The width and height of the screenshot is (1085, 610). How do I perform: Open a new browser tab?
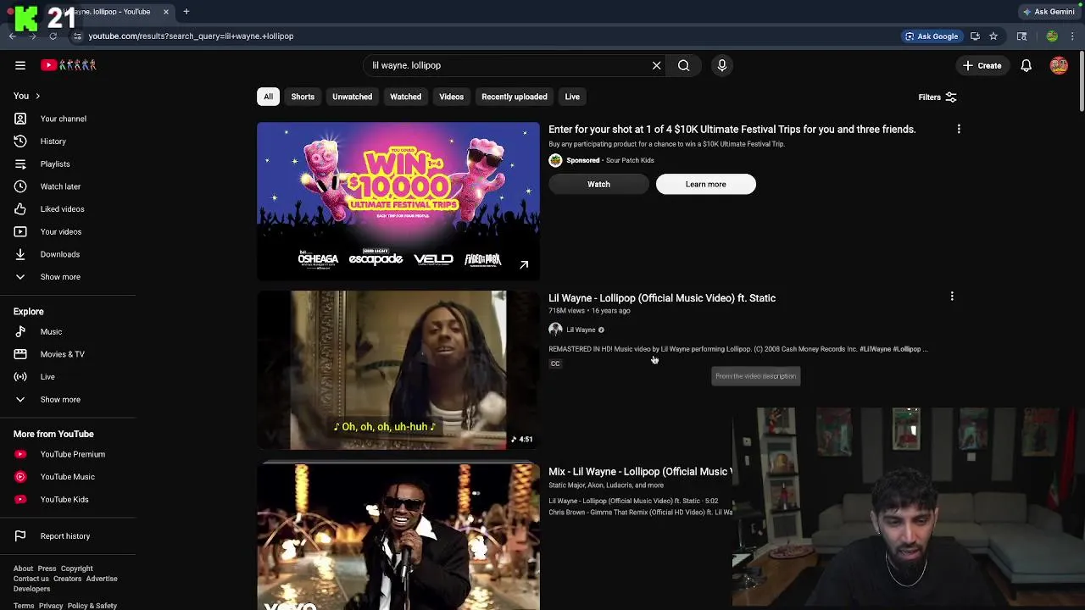point(186,12)
